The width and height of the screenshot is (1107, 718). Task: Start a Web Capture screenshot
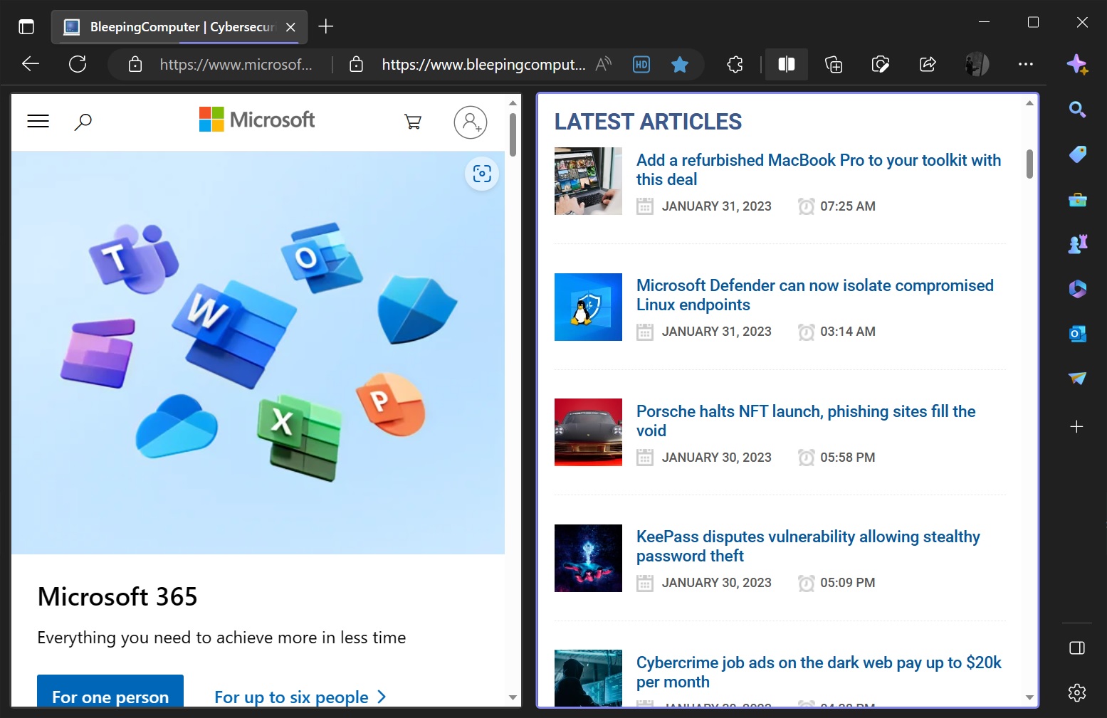[x=880, y=64]
